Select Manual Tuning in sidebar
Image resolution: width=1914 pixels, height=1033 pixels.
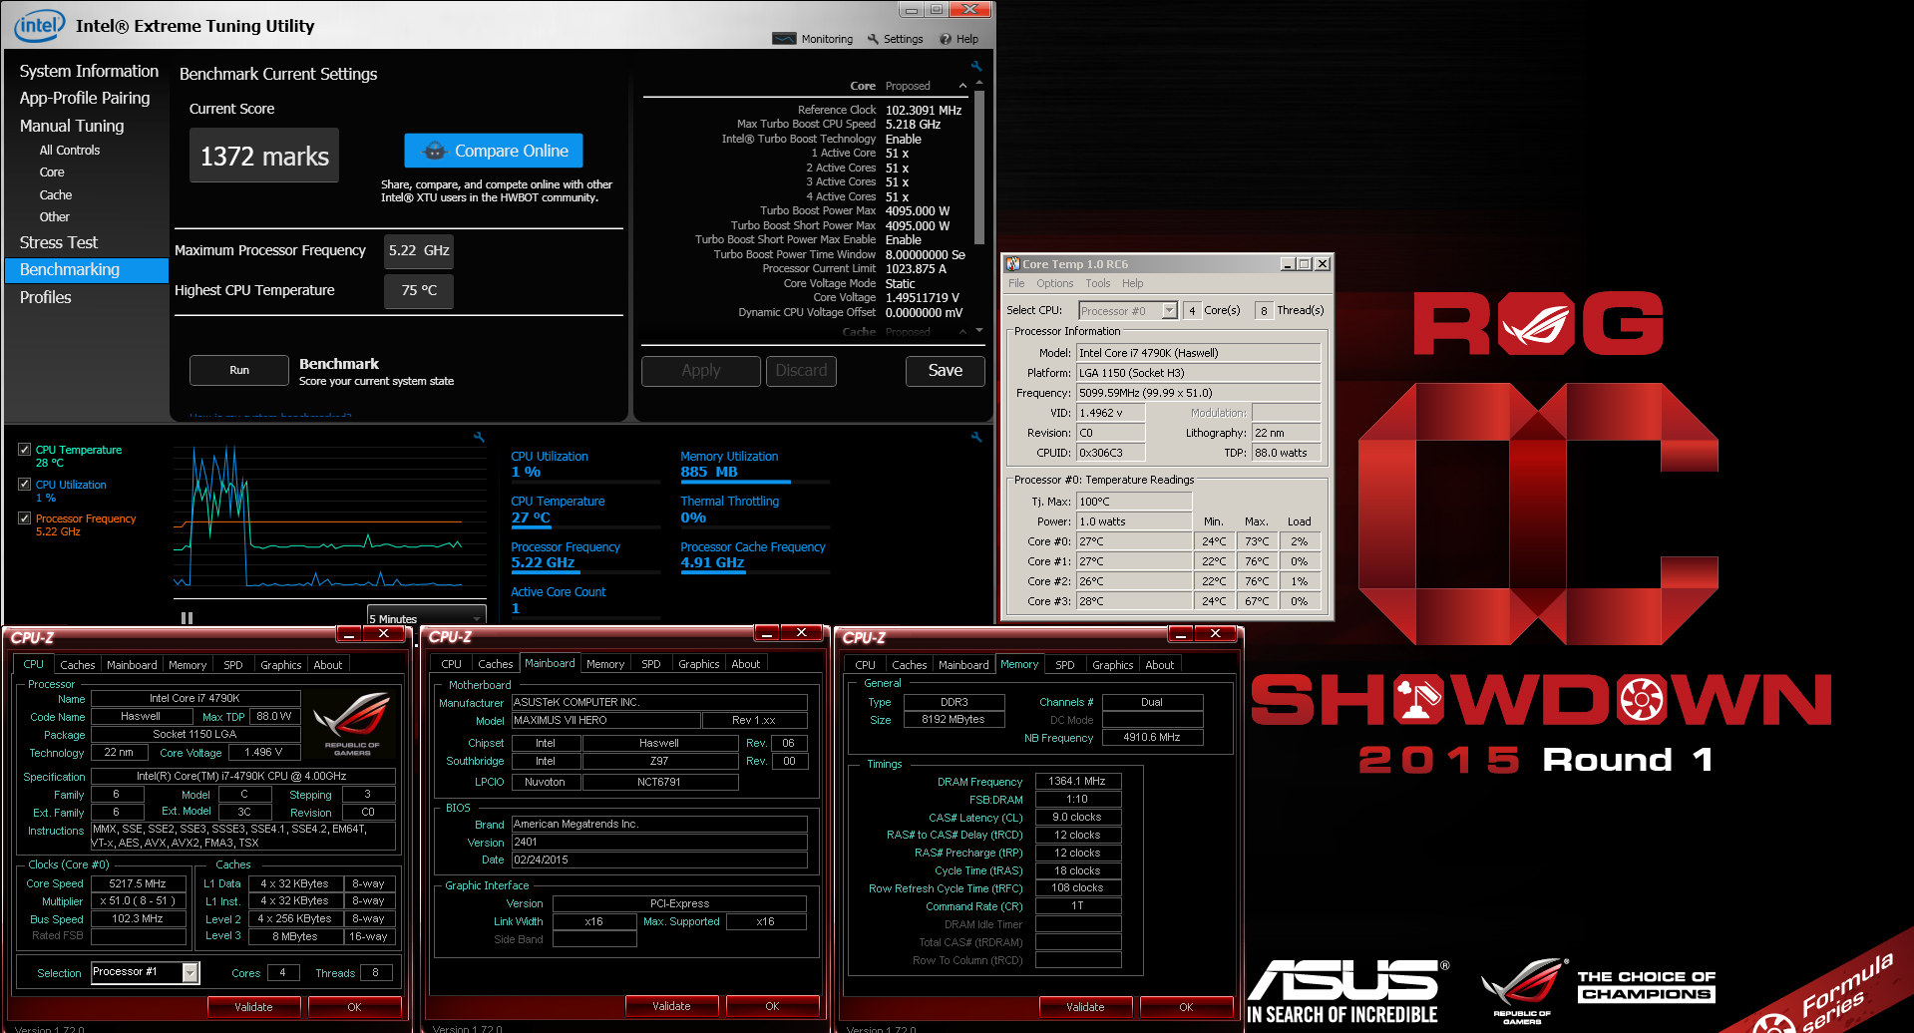pos(72,126)
